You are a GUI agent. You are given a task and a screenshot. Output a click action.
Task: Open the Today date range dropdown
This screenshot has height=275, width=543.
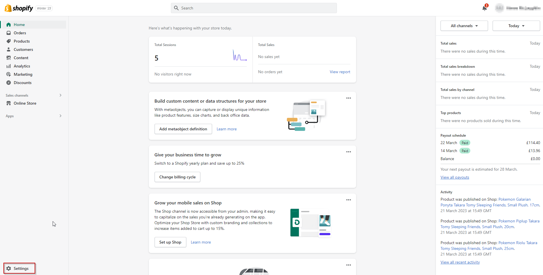click(x=516, y=25)
